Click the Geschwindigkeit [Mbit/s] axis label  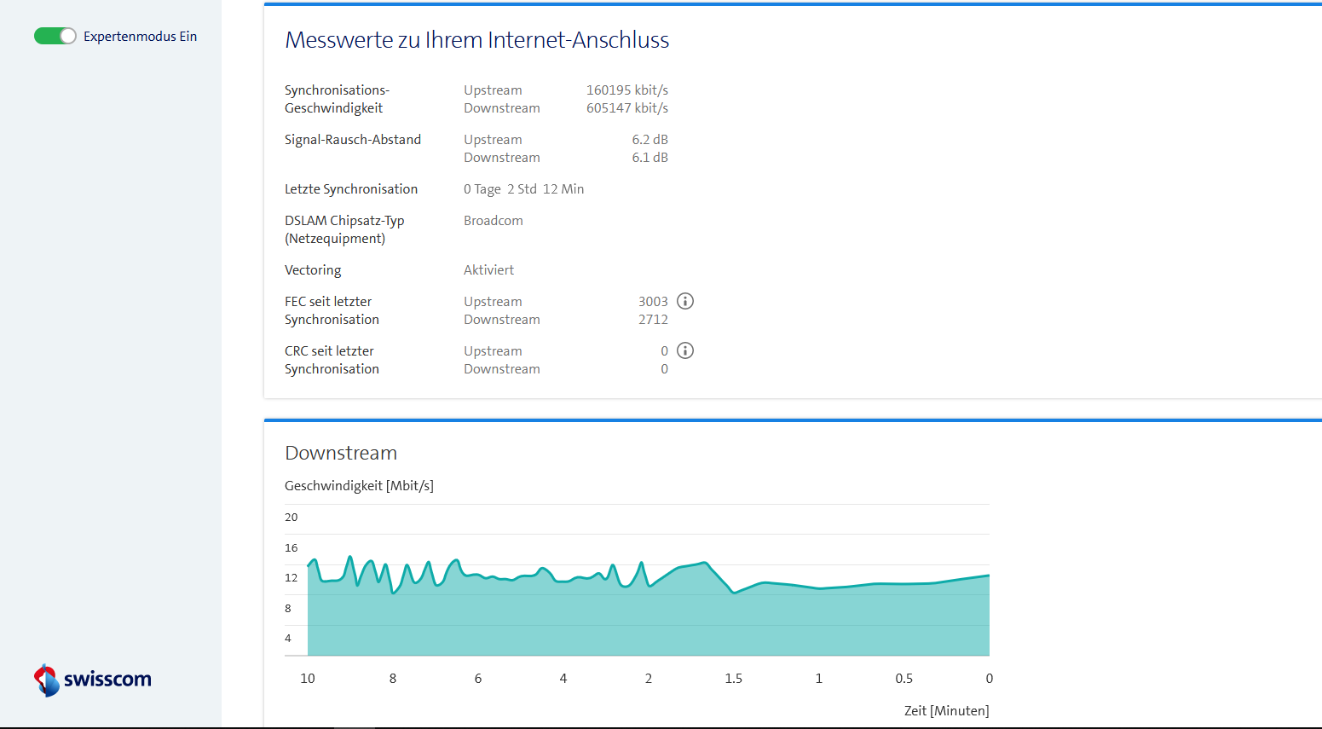359,486
